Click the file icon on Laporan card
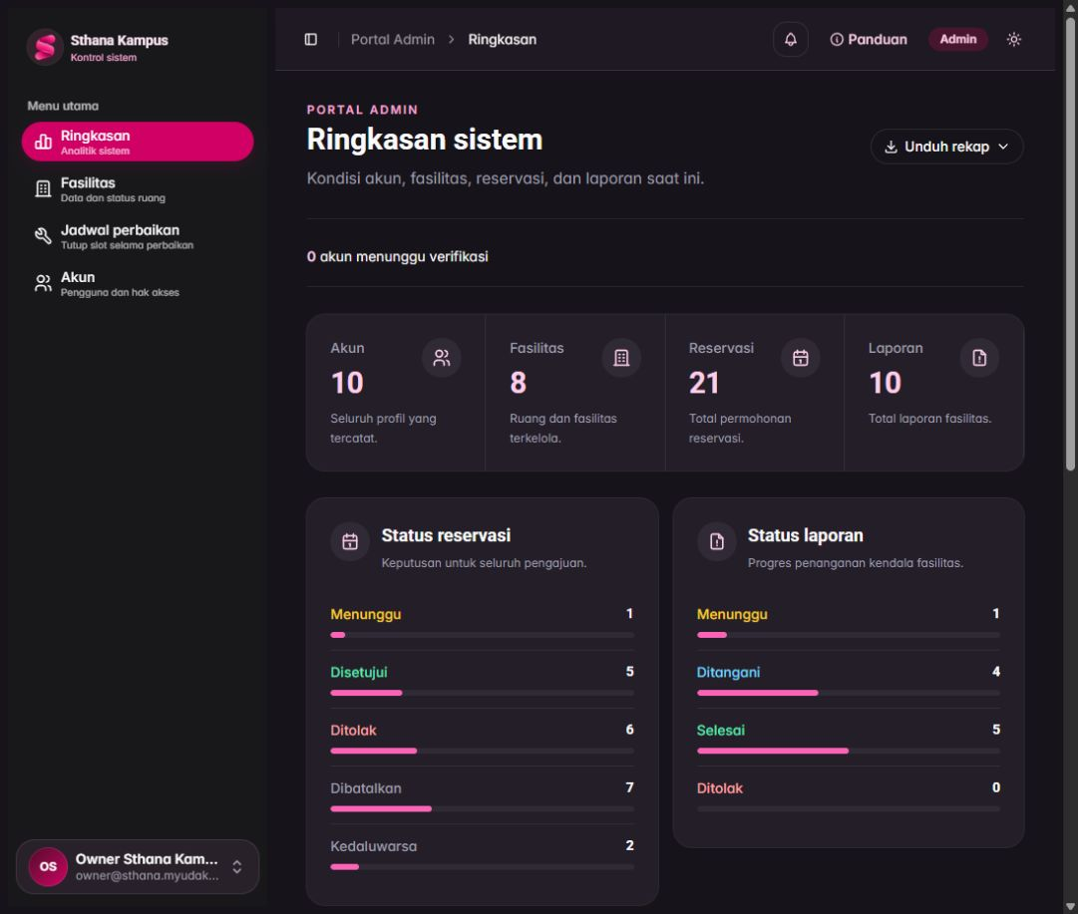The image size is (1078, 914). click(979, 358)
